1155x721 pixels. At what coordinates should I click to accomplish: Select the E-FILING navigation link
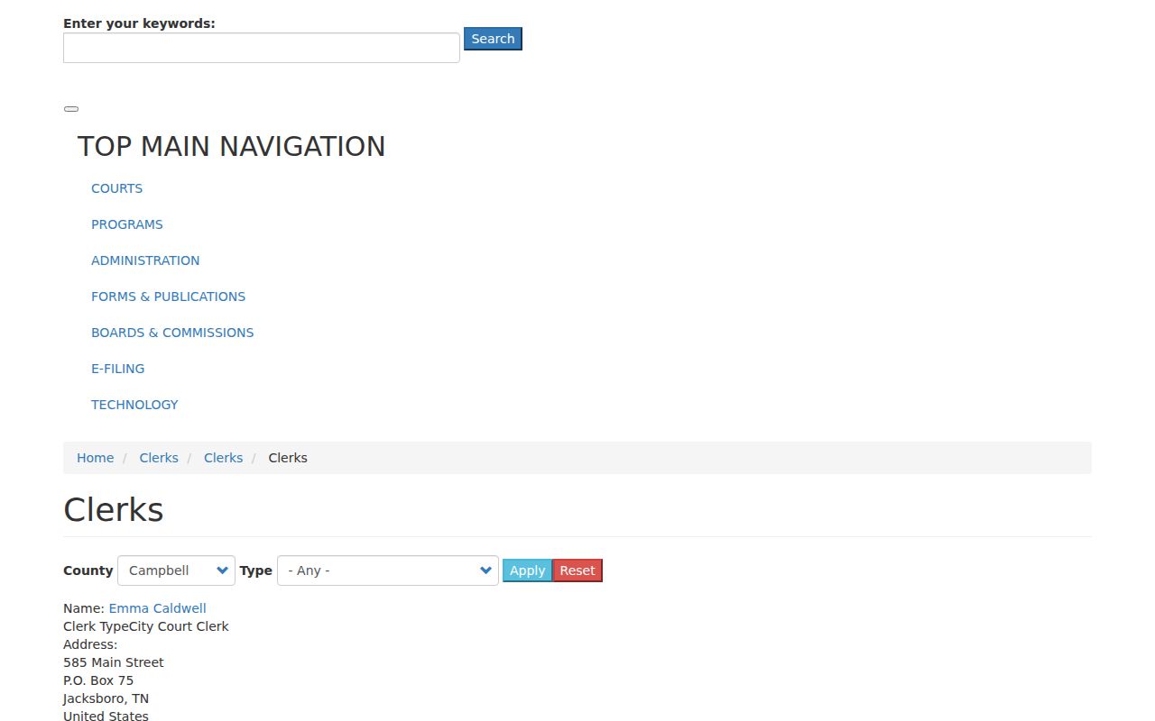point(117,369)
